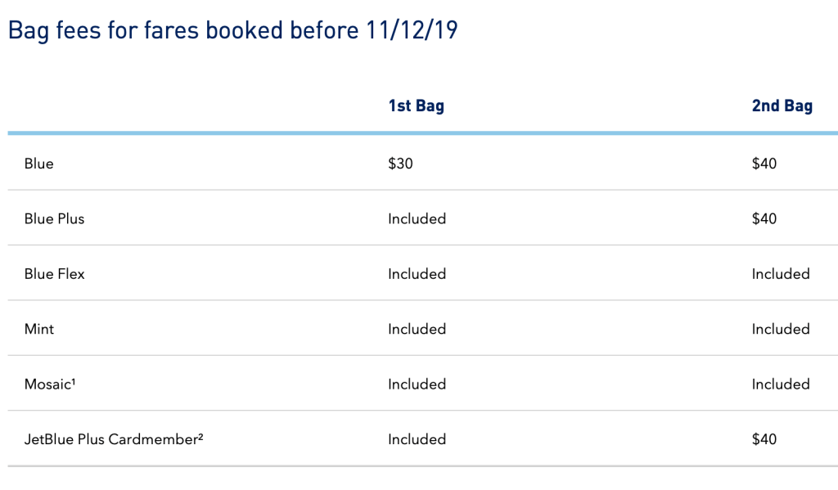This screenshot has height=490, width=838.
Task: Click the $30 first bag fee for Blue
Action: click(x=401, y=164)
